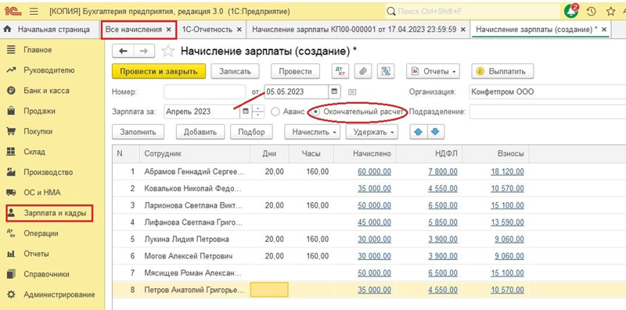The width and height of the screenshot is (626, 310).
Task: Click the month stepper for Зарплата за
Action: pyautogui.click(x=259, y=112)
